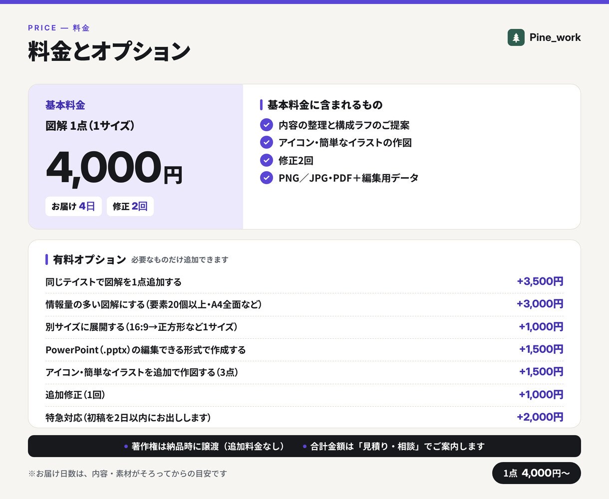609x499 pixels.
Task: Click the 内容の整理と構成ラフのご提案 item
Action: (x=344, y=125)
